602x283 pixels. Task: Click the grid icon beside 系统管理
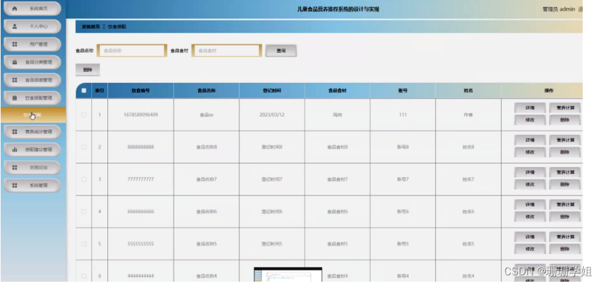click(x=15, y=185)
